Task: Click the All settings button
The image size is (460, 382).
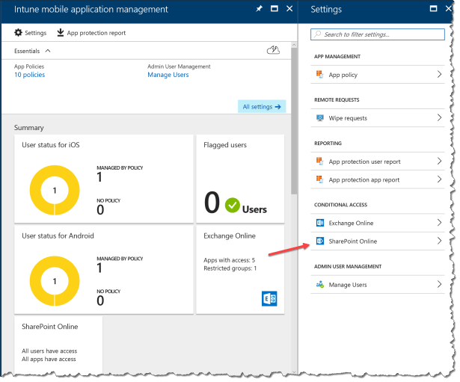Action: [x=262, y=107]
